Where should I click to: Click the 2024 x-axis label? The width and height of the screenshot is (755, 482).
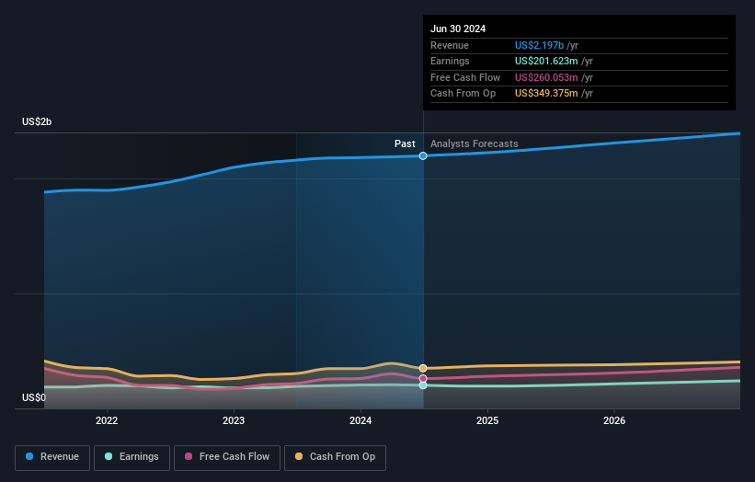(x=360, y=421)
